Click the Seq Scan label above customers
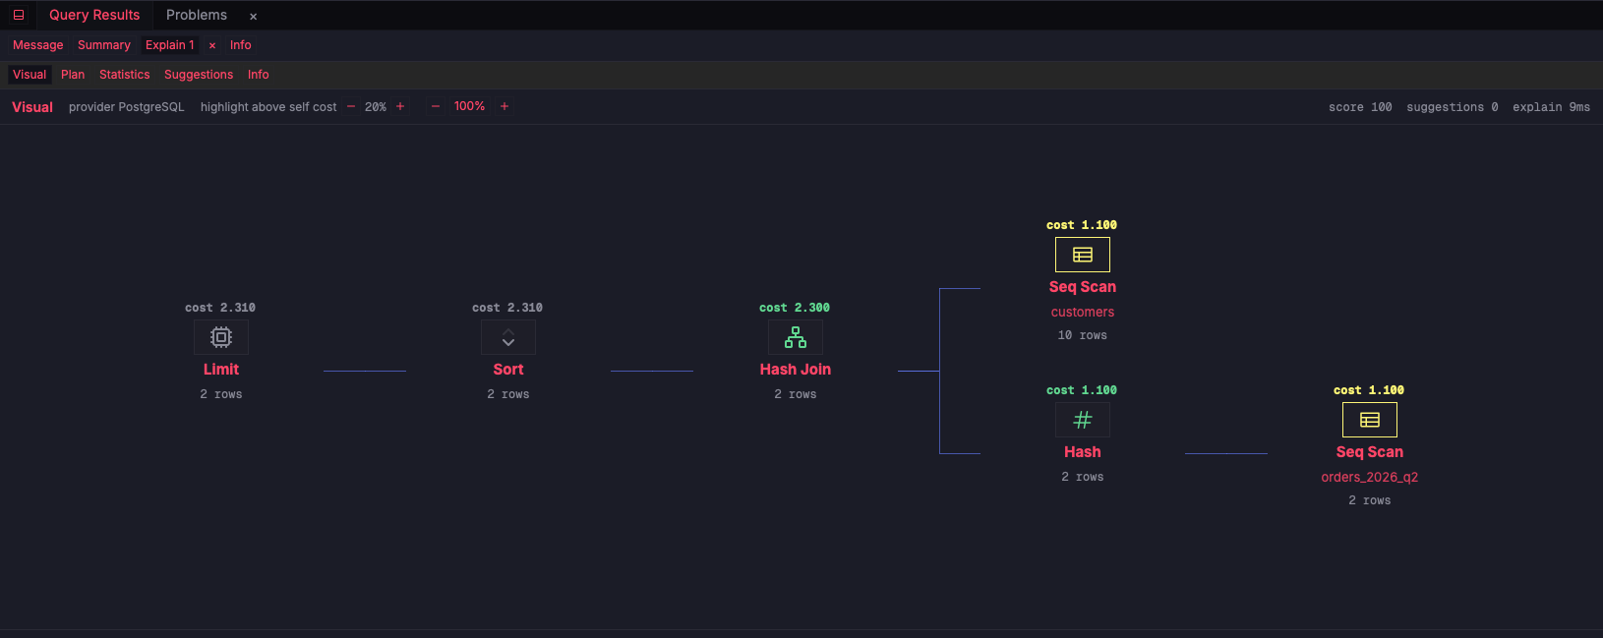This screenshot has width=1603, height=638. pyautogui.click(x=1083, y=287)
